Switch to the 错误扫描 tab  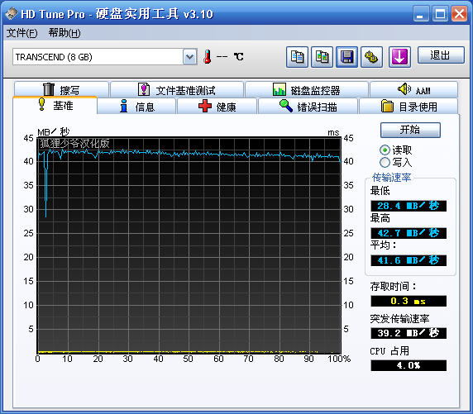pos(308,107)
